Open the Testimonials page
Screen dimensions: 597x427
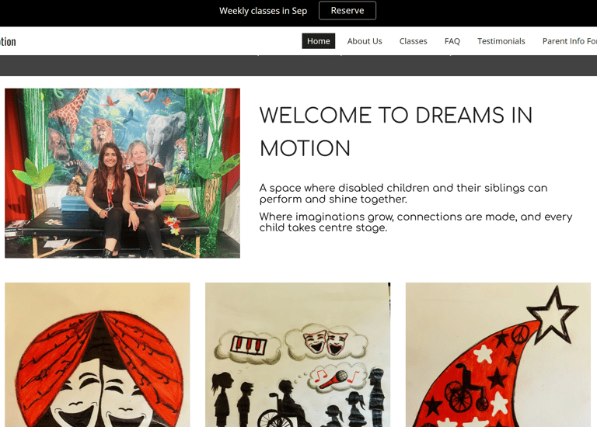click(501, 41)
